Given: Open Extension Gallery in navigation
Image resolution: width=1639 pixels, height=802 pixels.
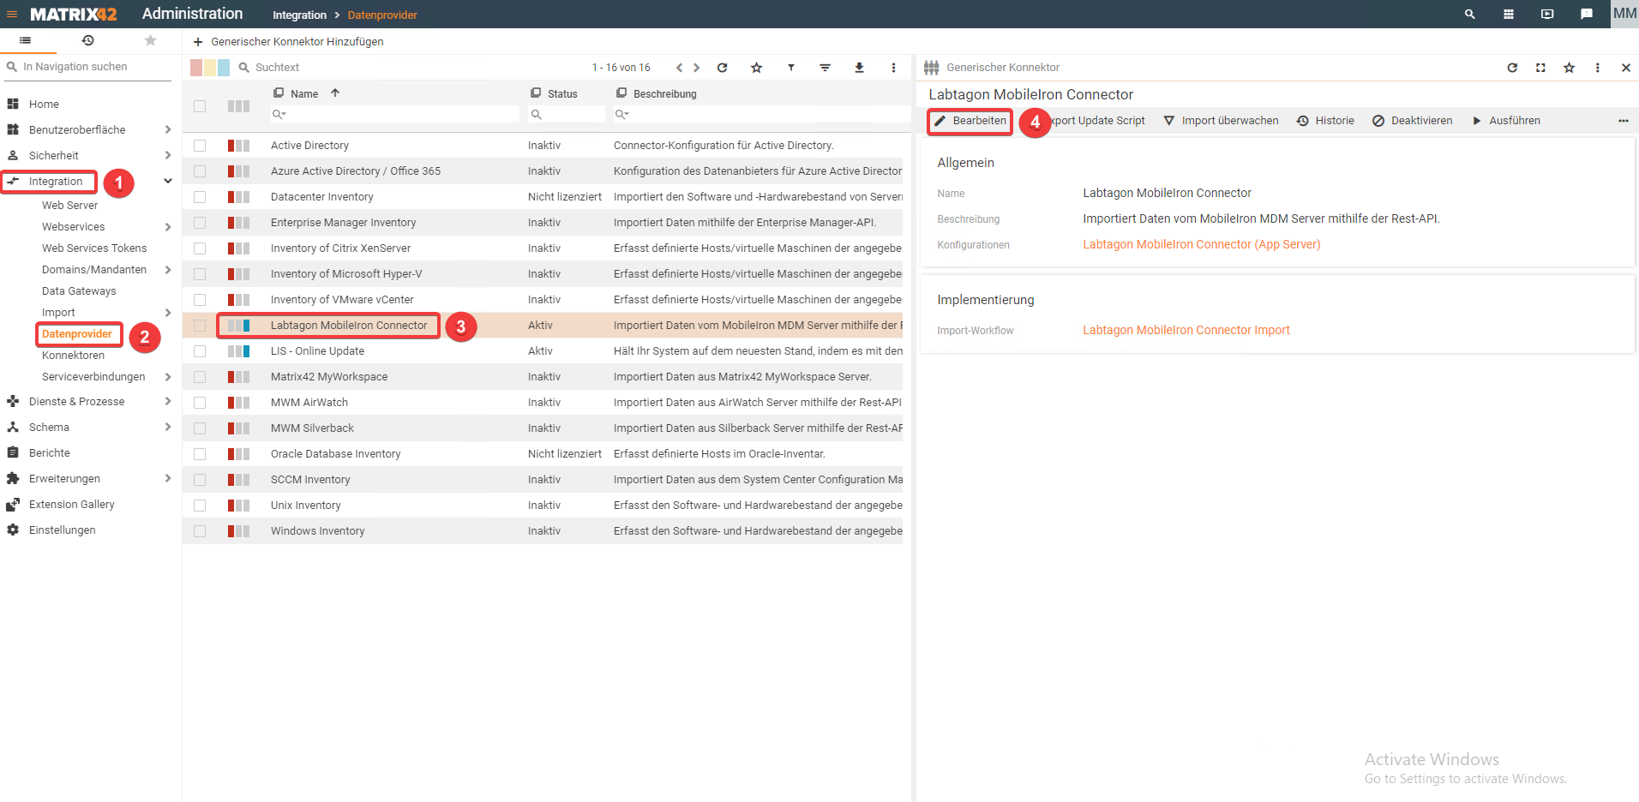Looking at the screenshot, I should (x=71, y=504).
